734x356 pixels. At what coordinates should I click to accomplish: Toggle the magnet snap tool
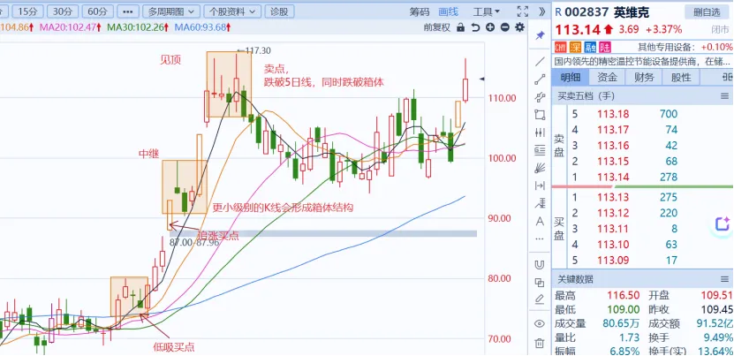pyautogui.click(x=540, y=265)
